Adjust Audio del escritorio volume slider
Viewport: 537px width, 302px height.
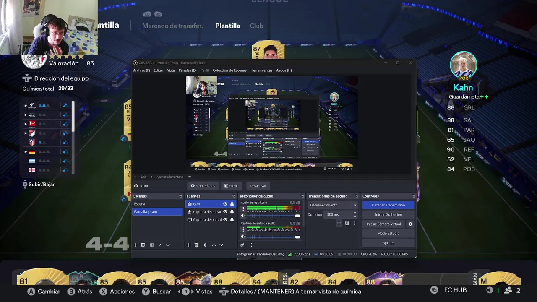[x=274, y=216]
